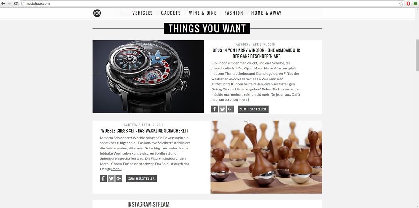Share the Wobble Chess article on Google+
The image size is (419, 208).
pos(119,178)
